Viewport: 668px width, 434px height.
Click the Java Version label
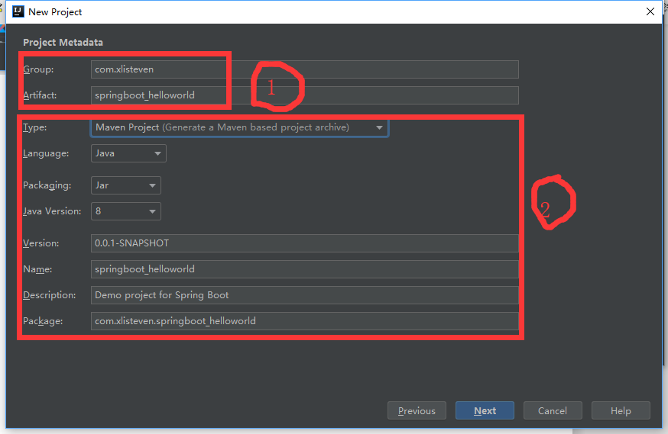click(x=52, y=211)
